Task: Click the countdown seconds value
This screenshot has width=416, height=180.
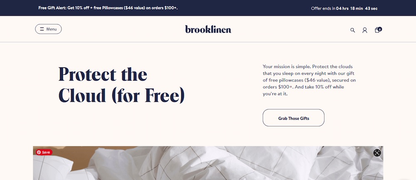Action: point(371,8)
